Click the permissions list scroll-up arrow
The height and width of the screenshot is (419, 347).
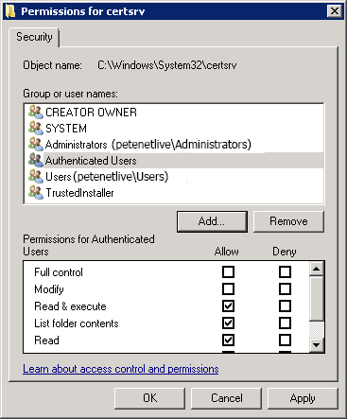point(317,269)
